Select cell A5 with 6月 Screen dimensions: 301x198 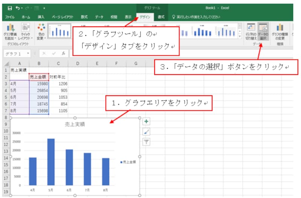20,97
